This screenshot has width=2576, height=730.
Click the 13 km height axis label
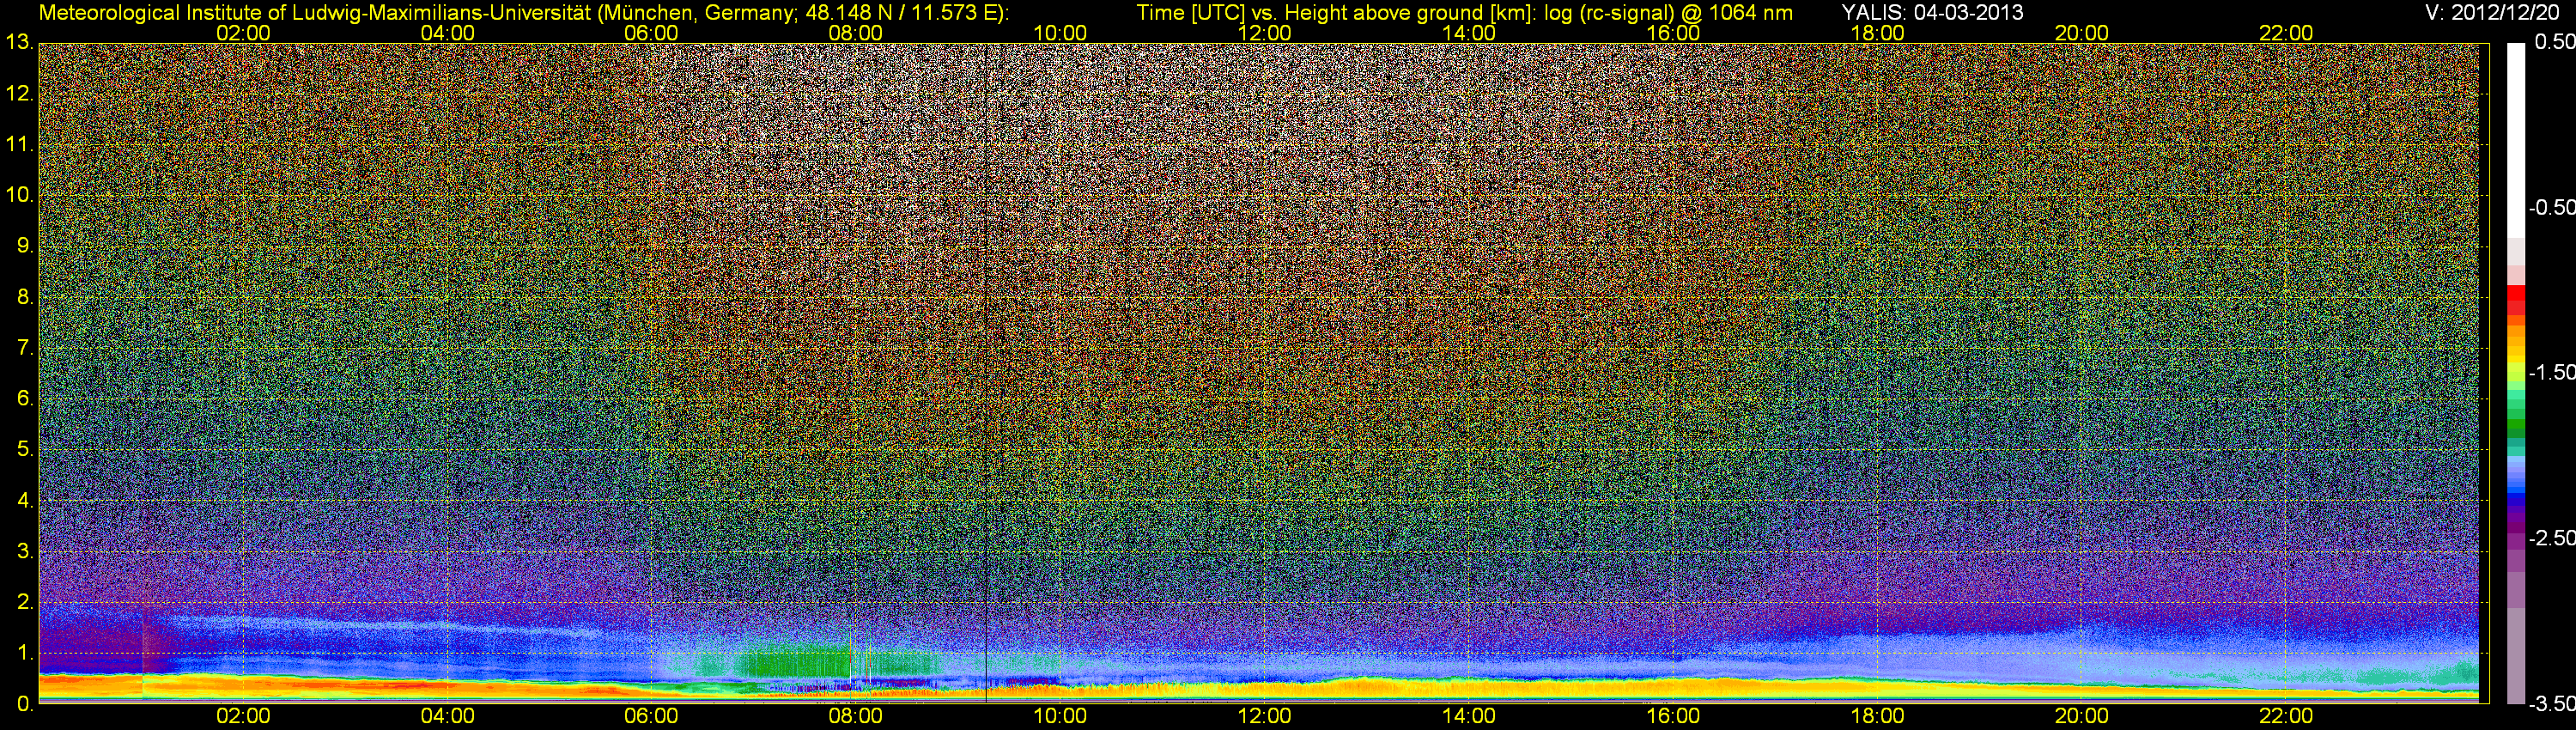click(x=18, y=43)
